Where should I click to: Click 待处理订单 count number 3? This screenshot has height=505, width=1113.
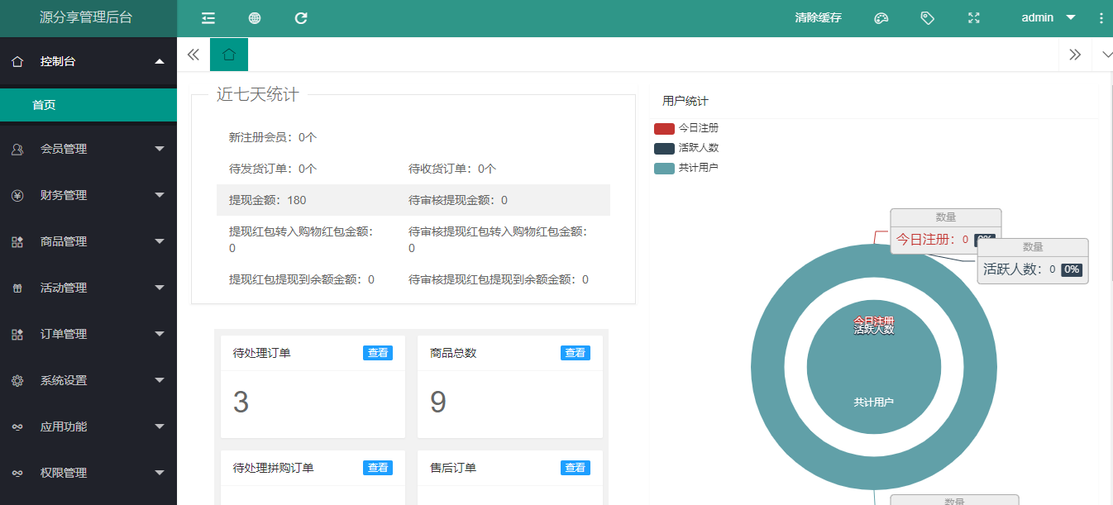241,403
